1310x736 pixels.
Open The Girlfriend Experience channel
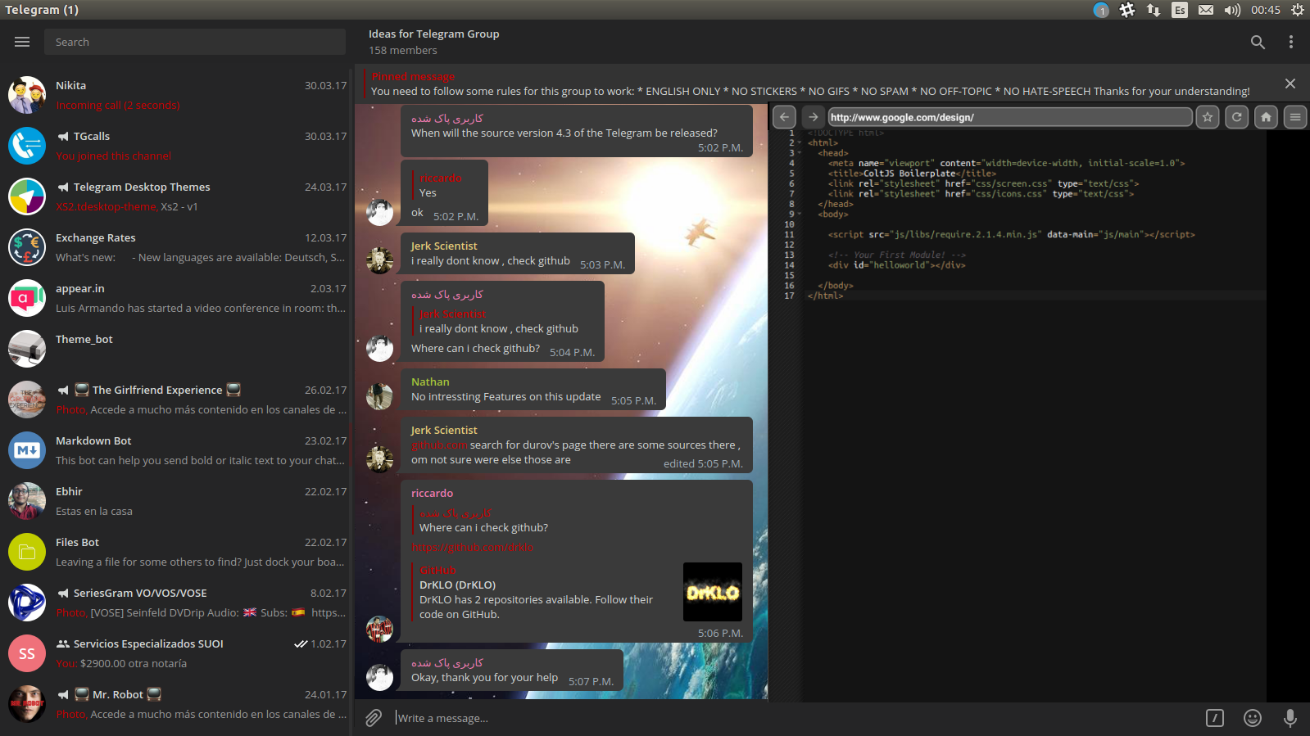pyautogui.click(x=175, y=400)
